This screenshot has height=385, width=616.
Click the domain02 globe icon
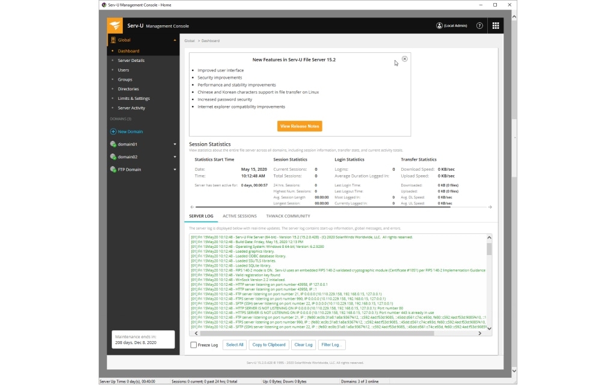tap(112, 156)
